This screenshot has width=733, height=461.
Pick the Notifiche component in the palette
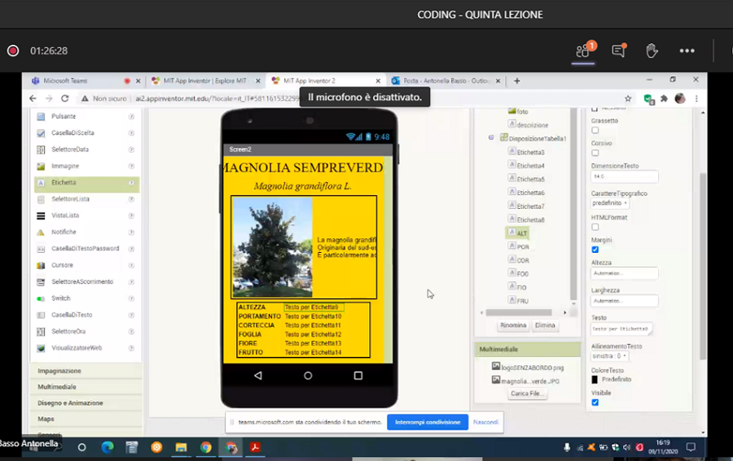click(64, 232)
